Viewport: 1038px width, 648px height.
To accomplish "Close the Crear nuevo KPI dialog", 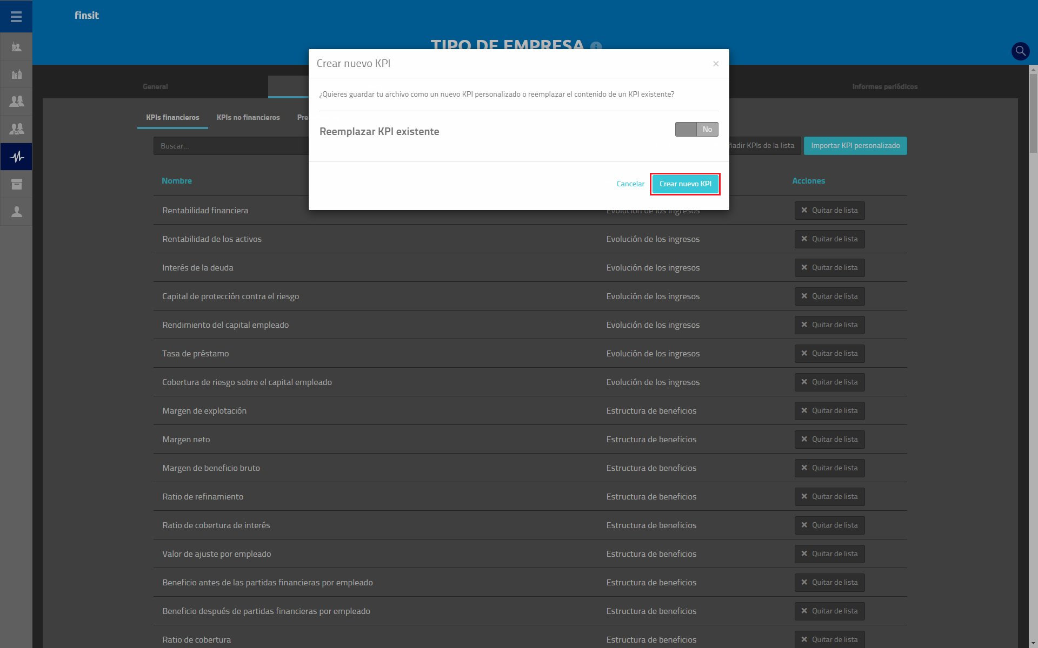I will coord(716,64).
